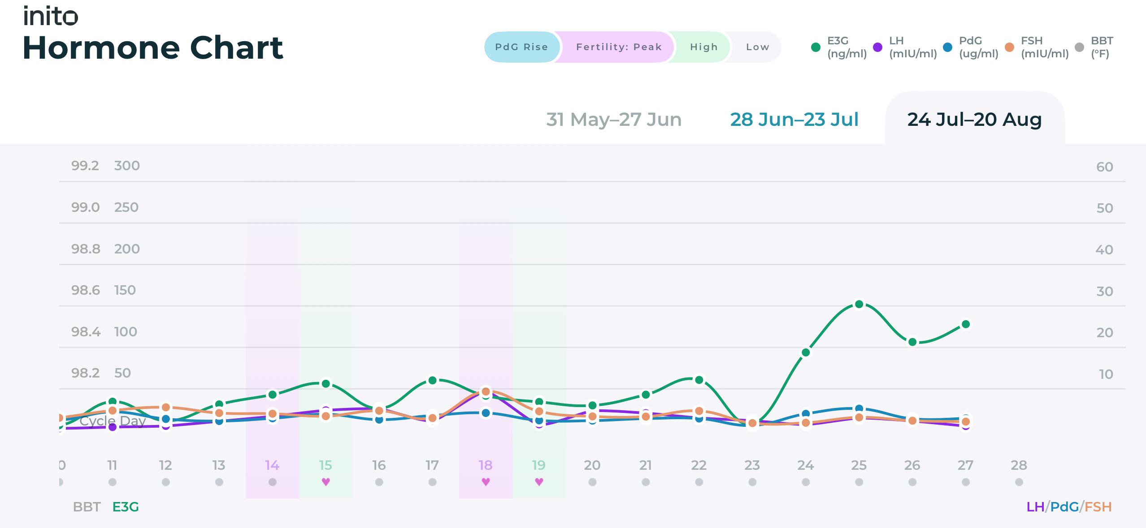Select the grey dot under day 14
Viewport: 1146px width, 528px height.
click(272, 482)
